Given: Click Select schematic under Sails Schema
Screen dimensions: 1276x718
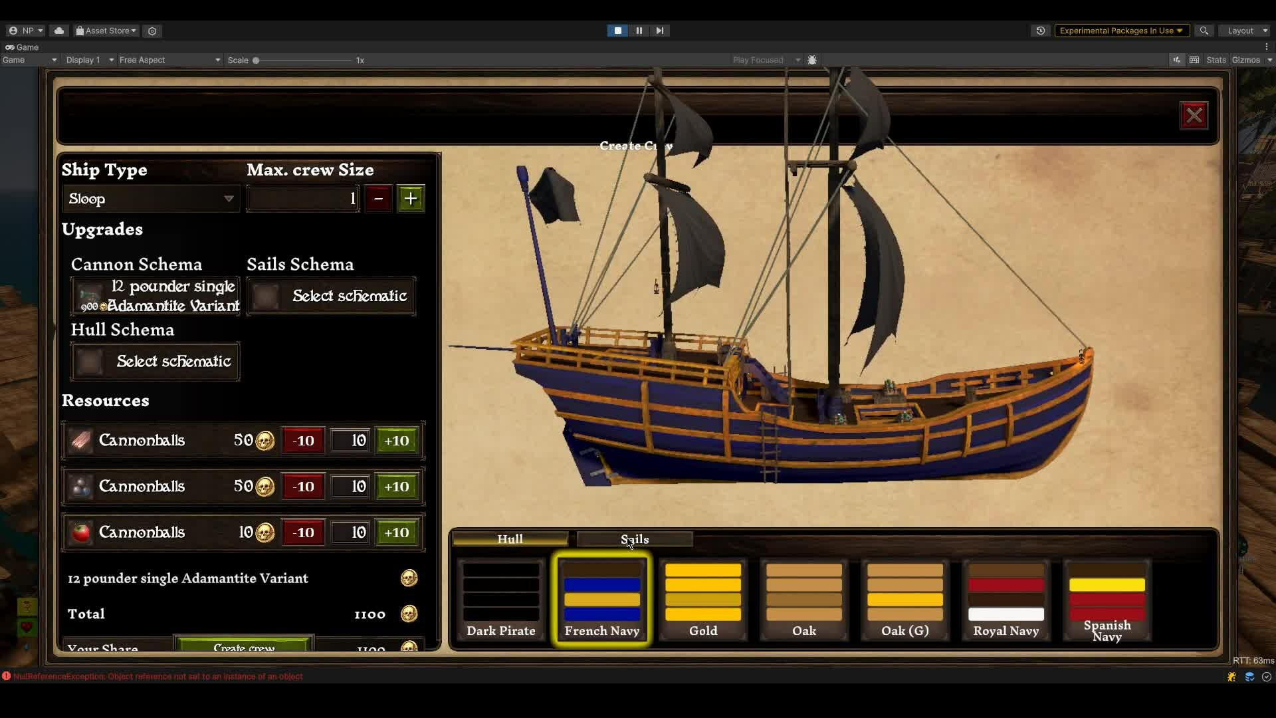Looking at the screenshot, I should coord(331,297).
